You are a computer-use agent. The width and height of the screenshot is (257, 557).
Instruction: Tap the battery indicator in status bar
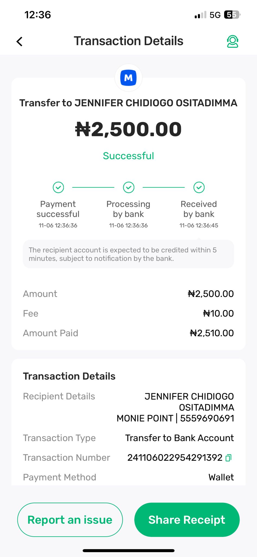coord(232,15)
